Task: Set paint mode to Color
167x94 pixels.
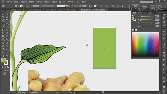Action: click(x=3, y=67)
